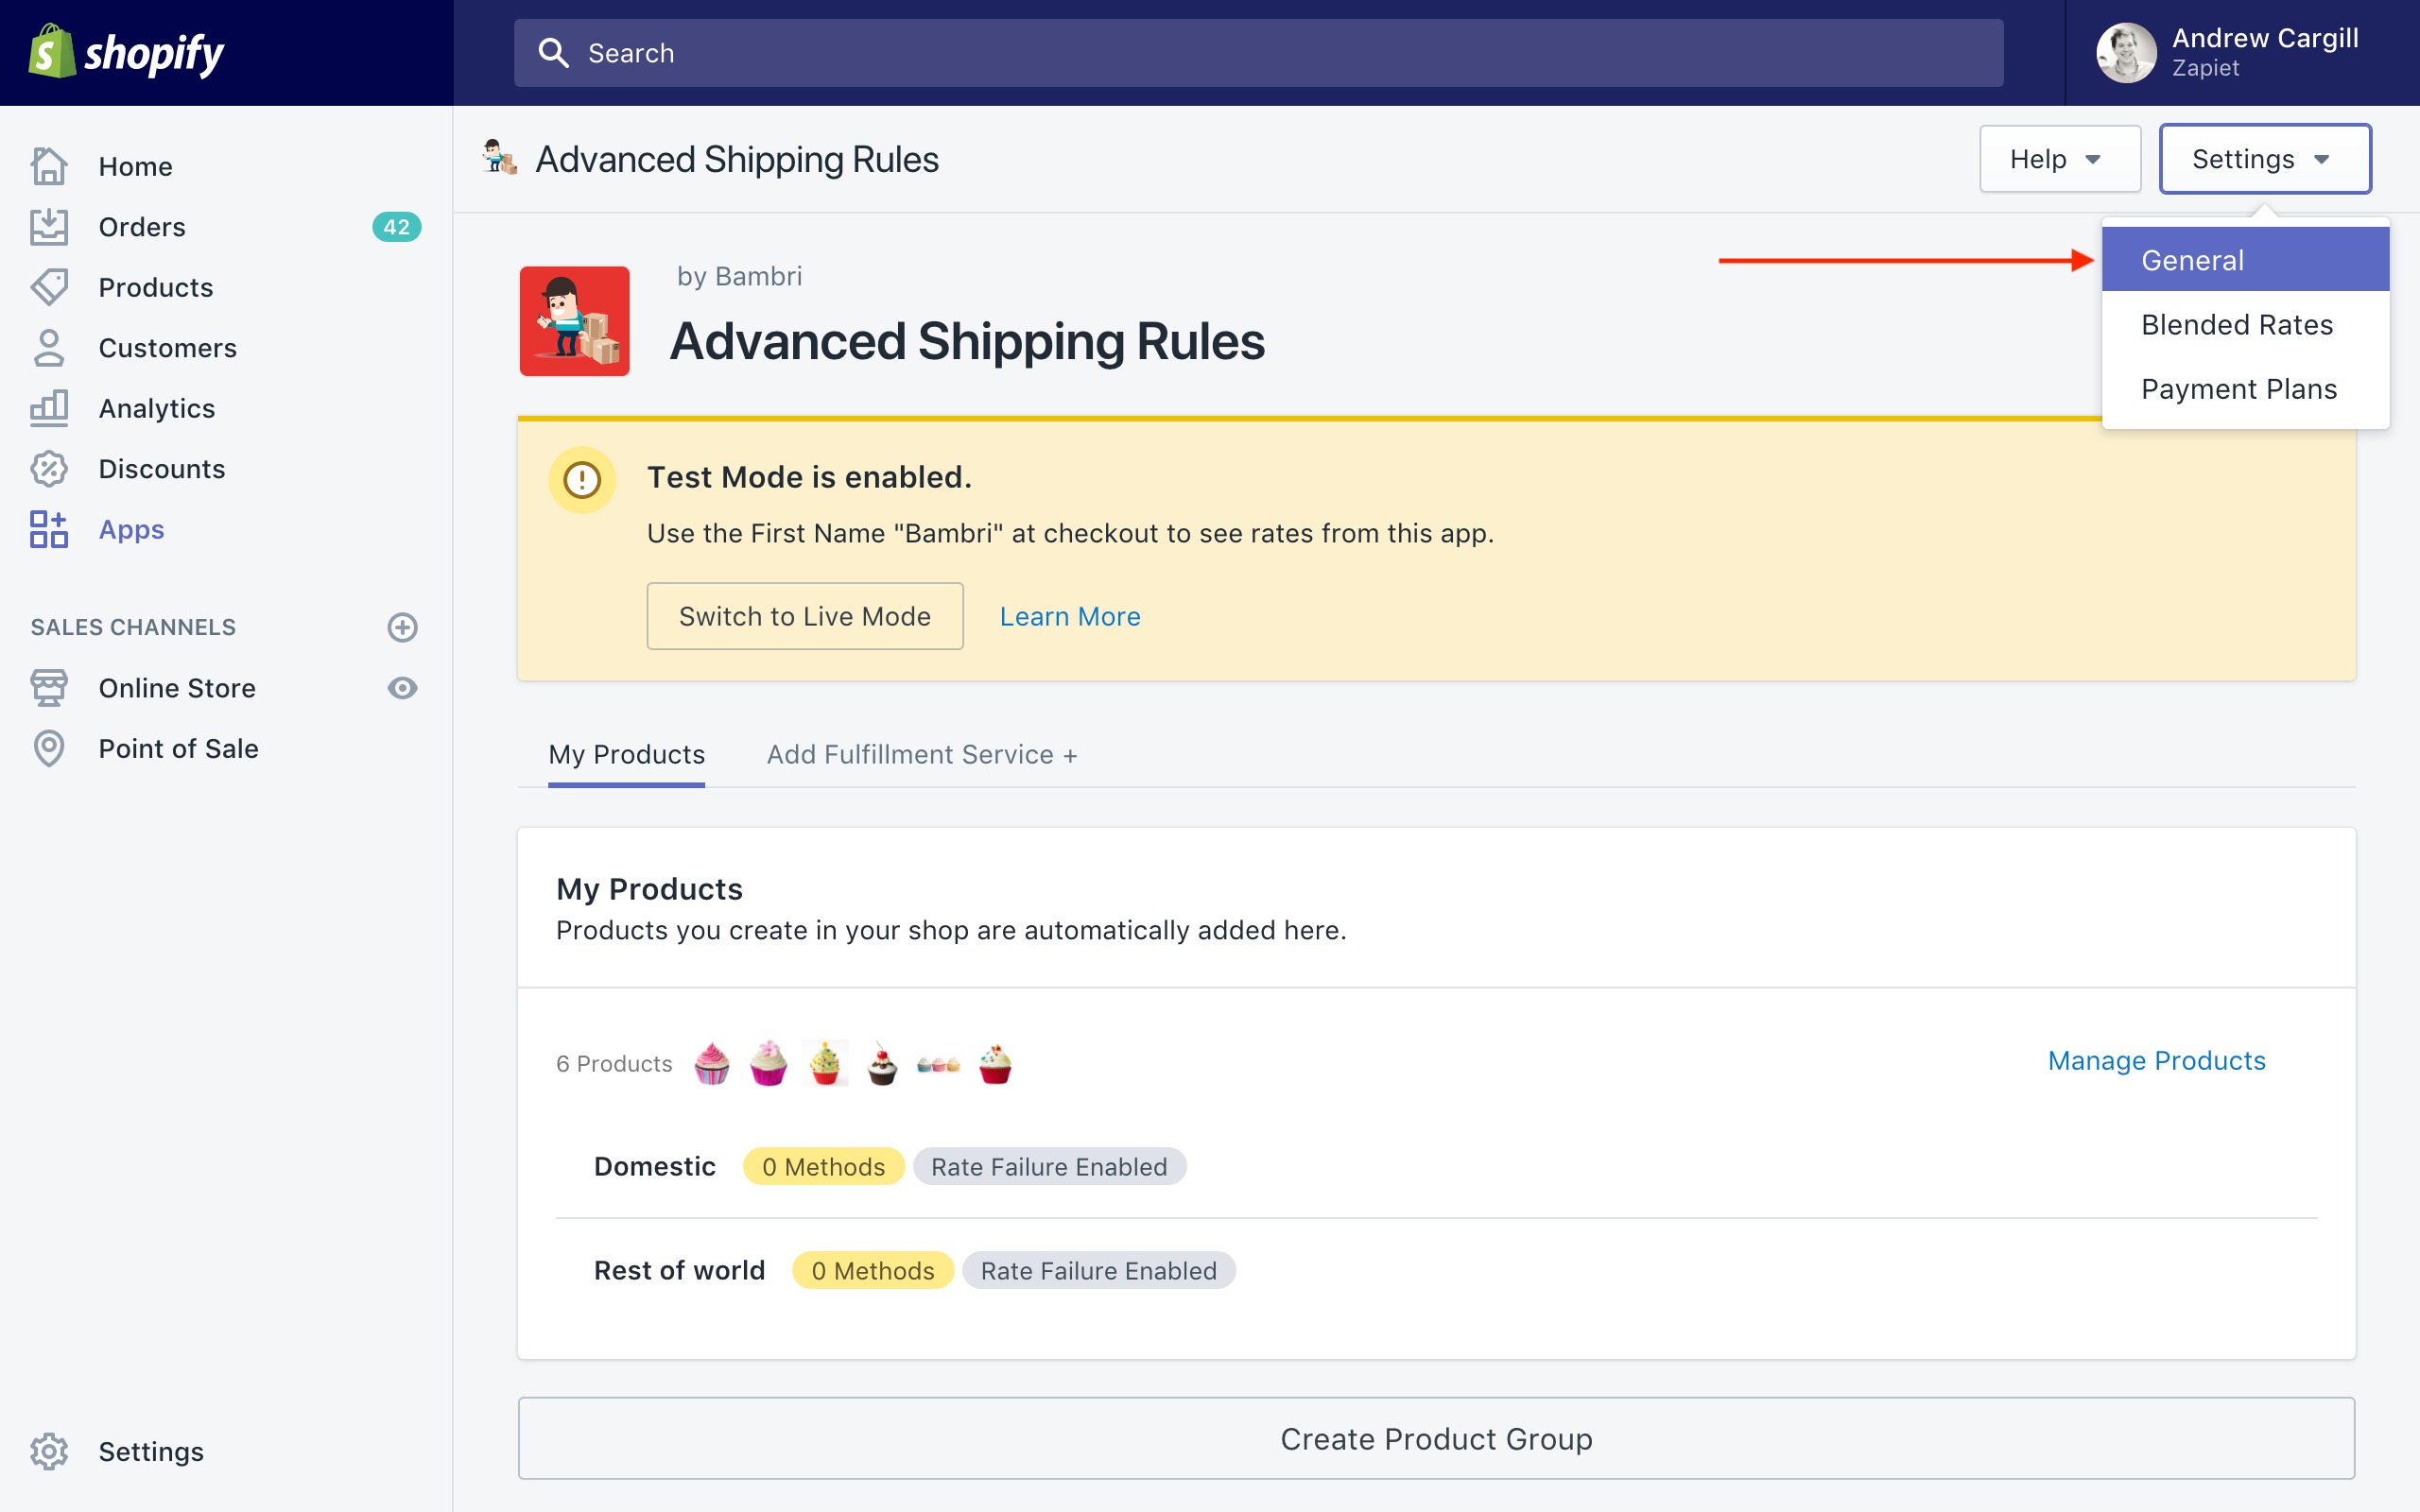
Task: Click the magenta cupcake product thumbnail
Action: coord(768,1063)
